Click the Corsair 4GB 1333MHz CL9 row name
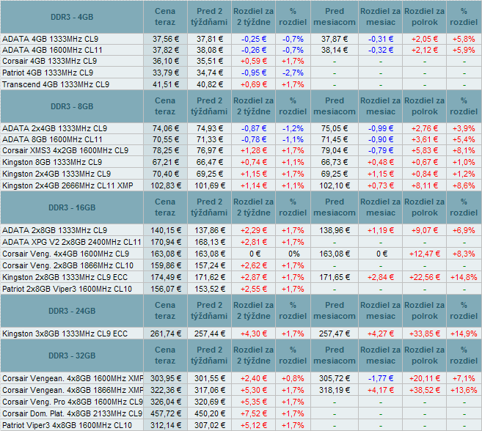The height and width of the screenshot is (431, 482). click(49, 61)
